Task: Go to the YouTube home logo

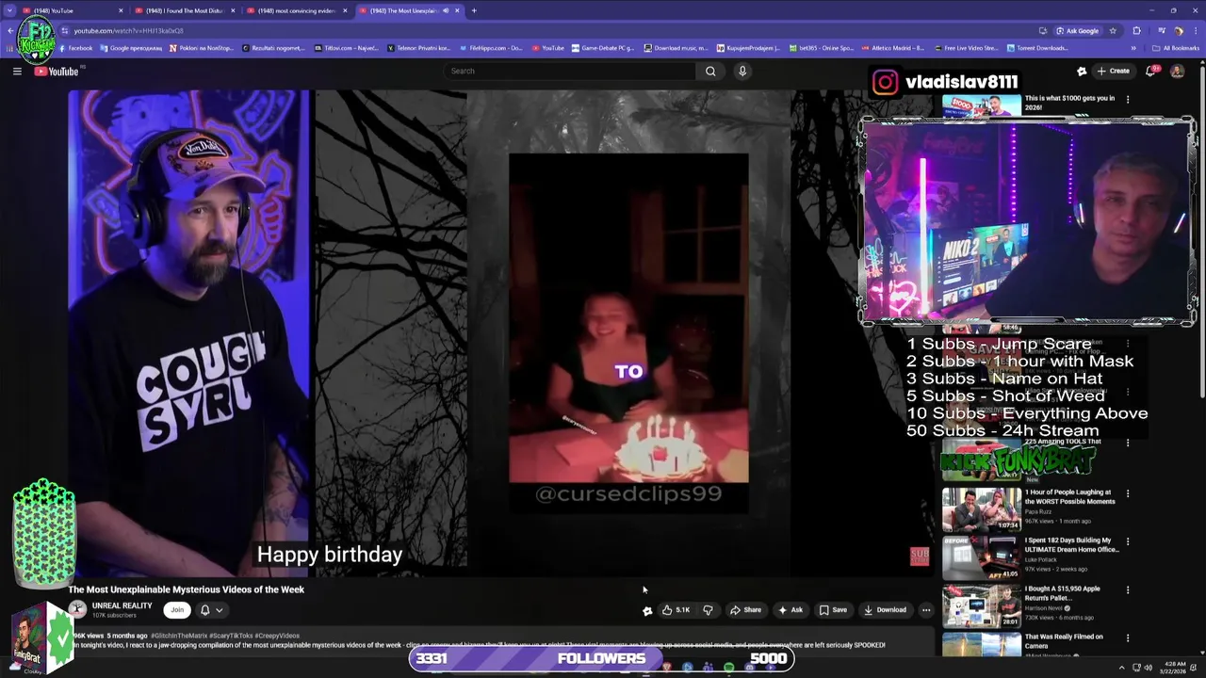Action: 57,72
